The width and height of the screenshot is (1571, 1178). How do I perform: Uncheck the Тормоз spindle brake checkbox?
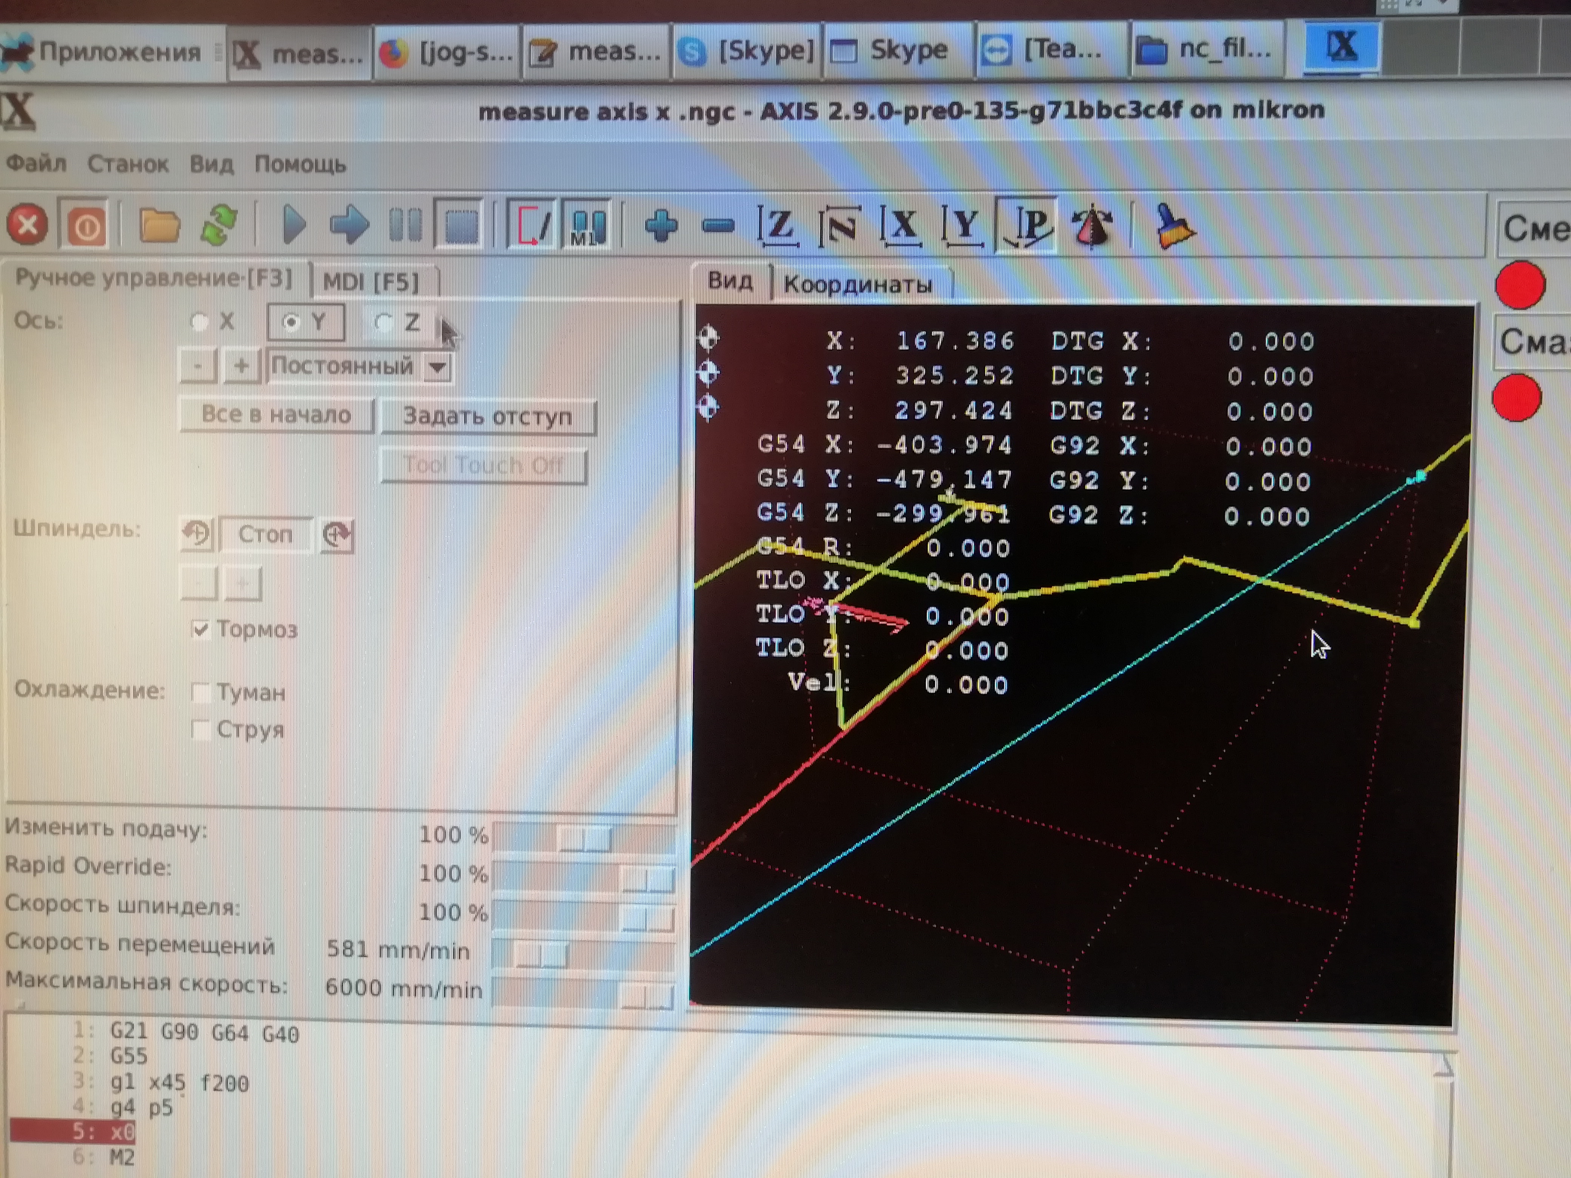[201, 629]
